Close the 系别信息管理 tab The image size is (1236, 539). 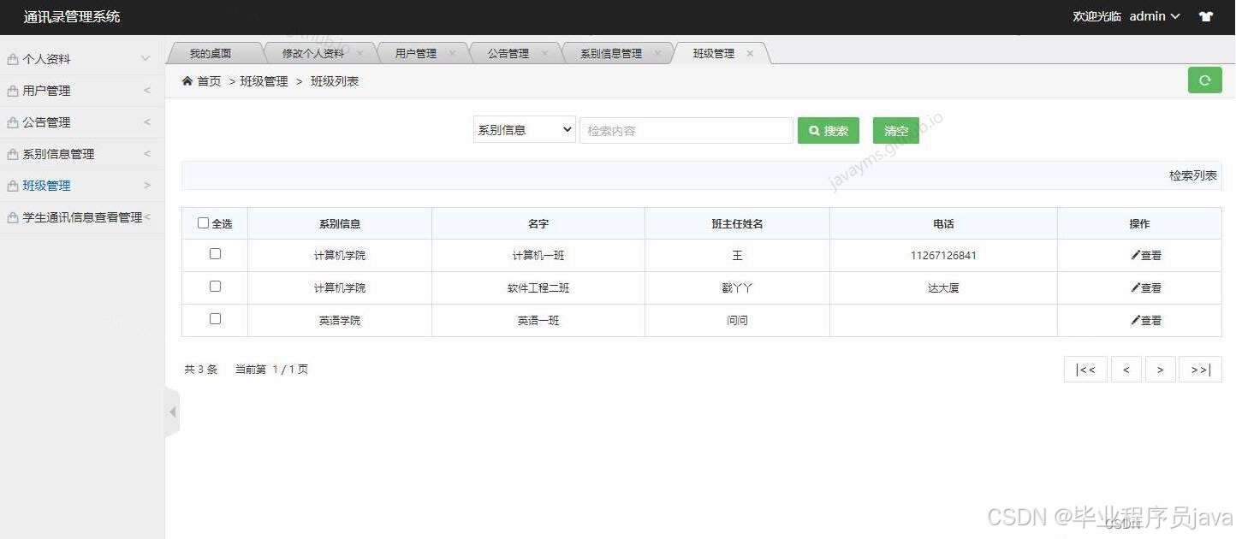657,53
